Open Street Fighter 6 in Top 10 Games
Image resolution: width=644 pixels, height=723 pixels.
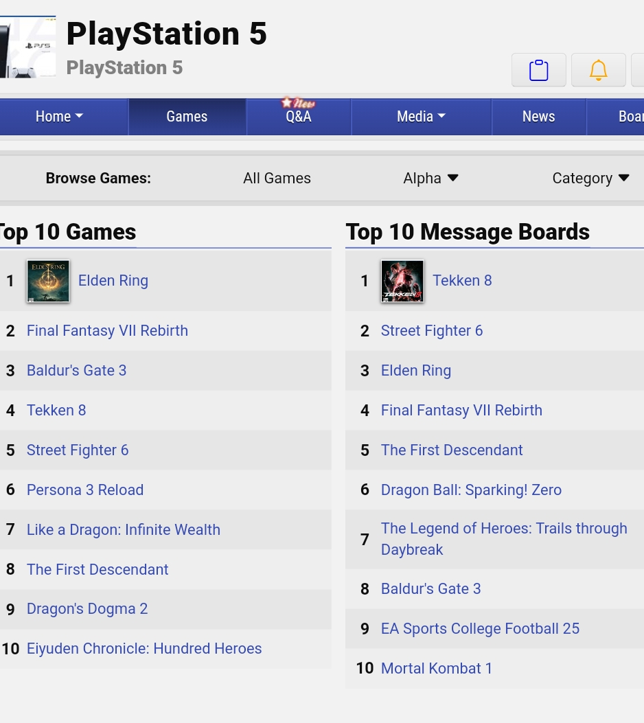(78, 450)
